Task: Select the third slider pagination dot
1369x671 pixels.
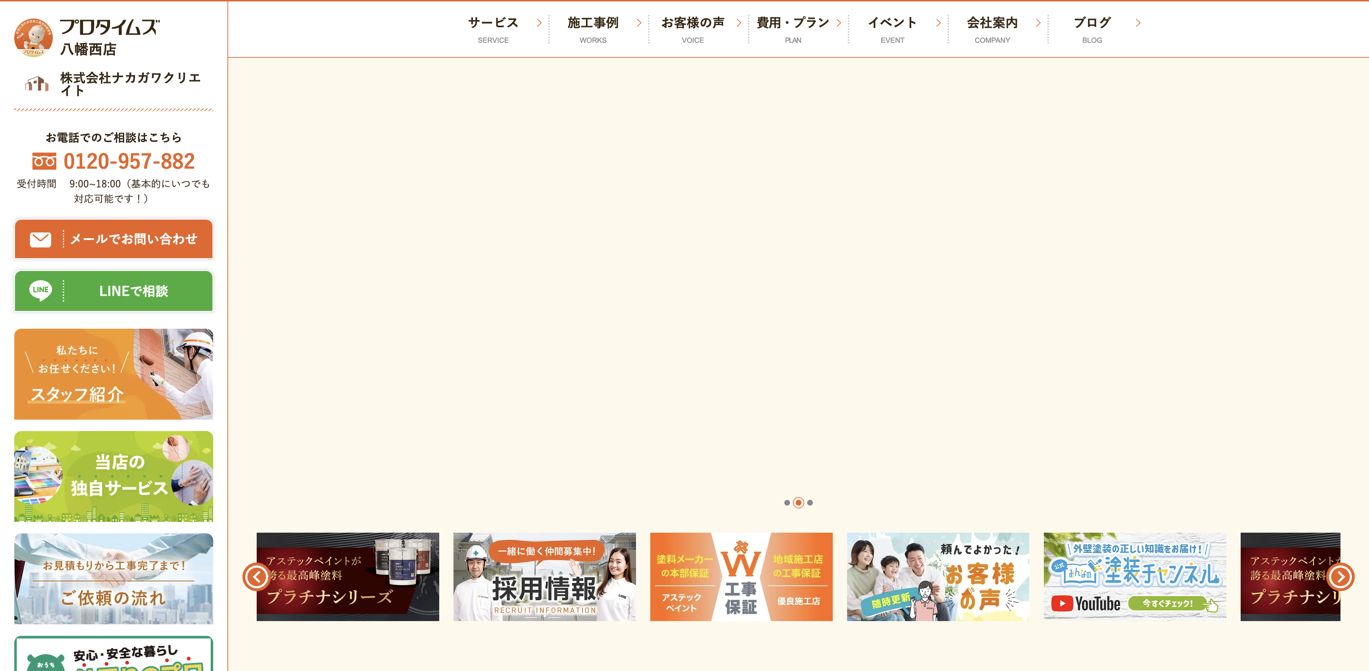Action: click(810, 503)
